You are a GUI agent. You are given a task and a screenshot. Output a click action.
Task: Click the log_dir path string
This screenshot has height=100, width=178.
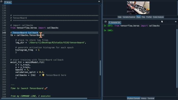point(56,42)
